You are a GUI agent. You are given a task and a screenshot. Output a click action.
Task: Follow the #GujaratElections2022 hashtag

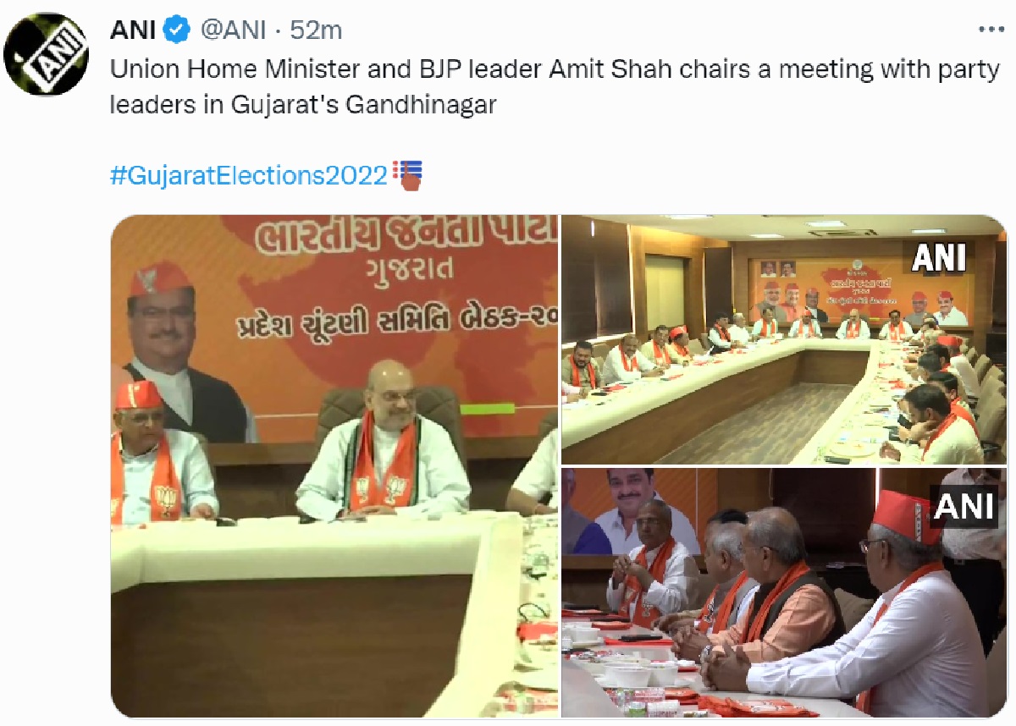pos(249,176)
